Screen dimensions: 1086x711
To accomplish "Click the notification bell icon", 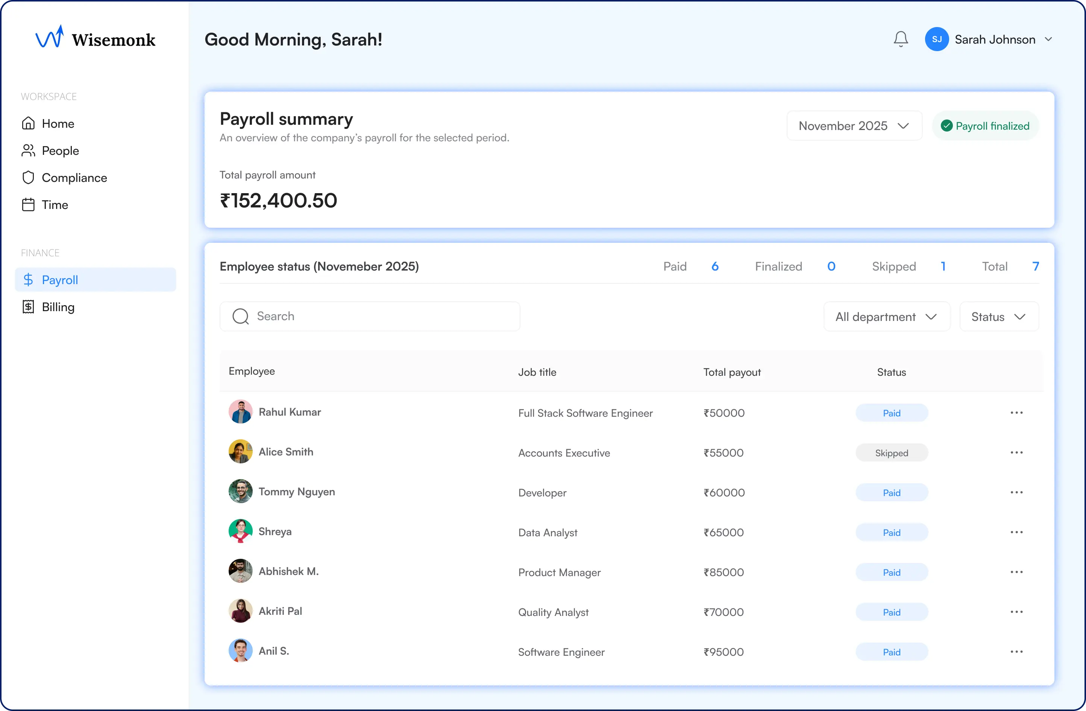I will pos(900,39).
